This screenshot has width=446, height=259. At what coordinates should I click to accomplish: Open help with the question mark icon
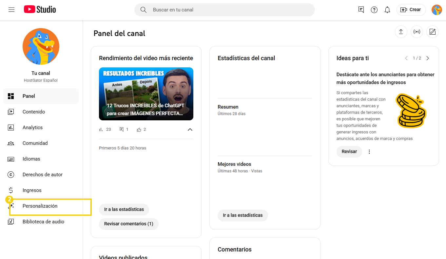pyautogui.click(x=374, y=10)
